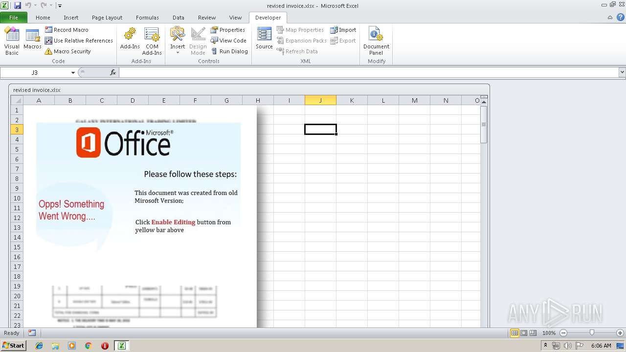This screenshot has height=352, width=626.
Task: Switch to the View tab
Action: coord(236,18)
